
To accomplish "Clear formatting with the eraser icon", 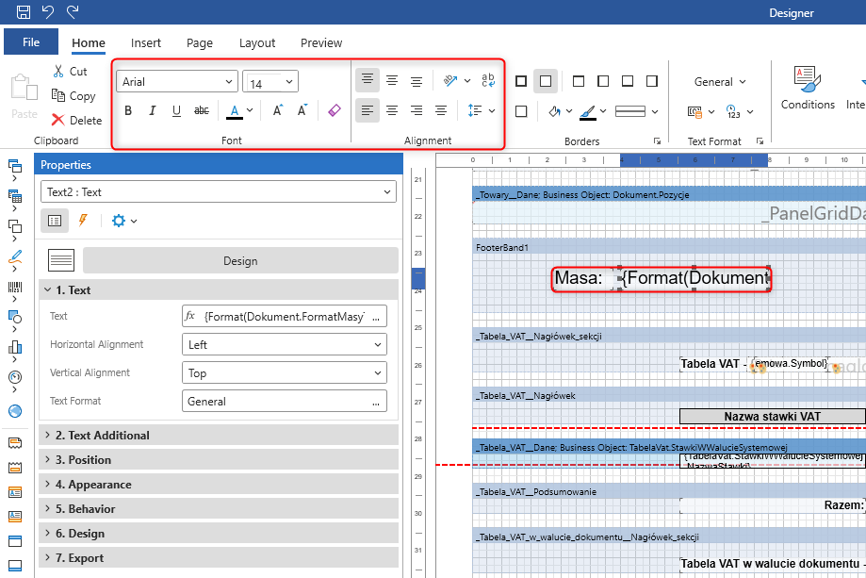I will [x=335, y=110].
